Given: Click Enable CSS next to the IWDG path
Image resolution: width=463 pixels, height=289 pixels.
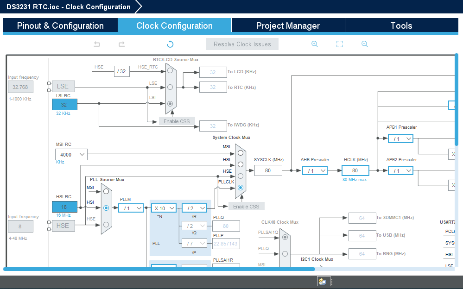Looking at the screenshot, I should pyautogui.click(x=177, y=121).
